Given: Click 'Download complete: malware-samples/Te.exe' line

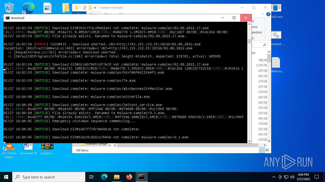Looking at the screenshot, I should click(x=69, y=81).
